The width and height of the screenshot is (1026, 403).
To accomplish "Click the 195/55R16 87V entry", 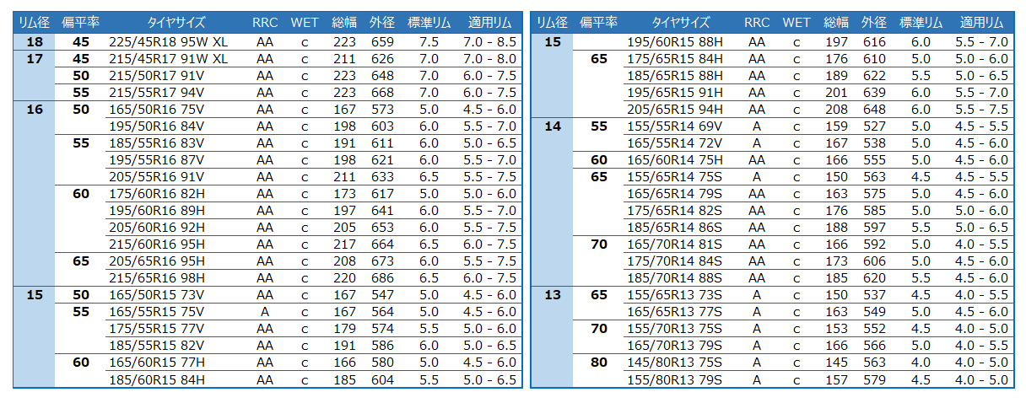I will pos(157,159).
